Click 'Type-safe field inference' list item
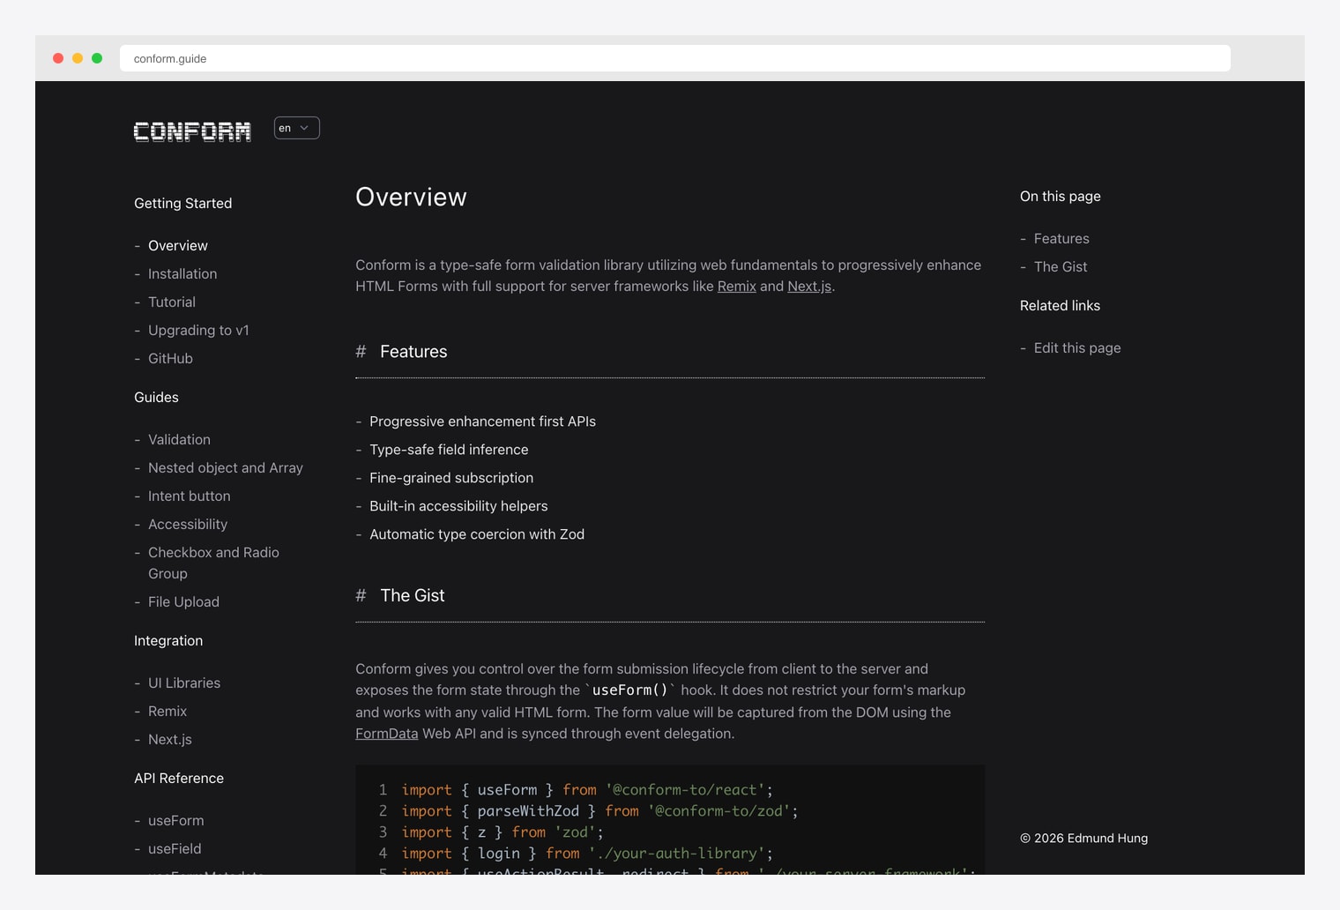The height and width of the screenshot is (910, 1340). pos(449,449)
